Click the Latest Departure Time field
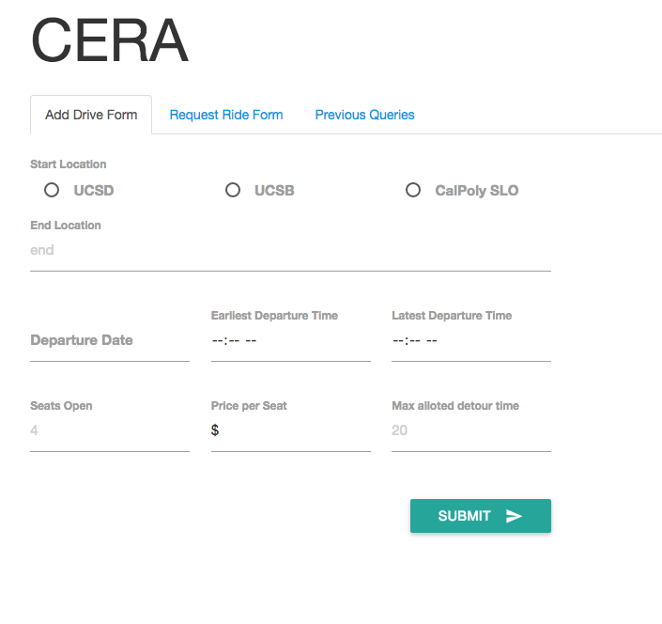This screenshot has width=662, height=624. point(471,340)
